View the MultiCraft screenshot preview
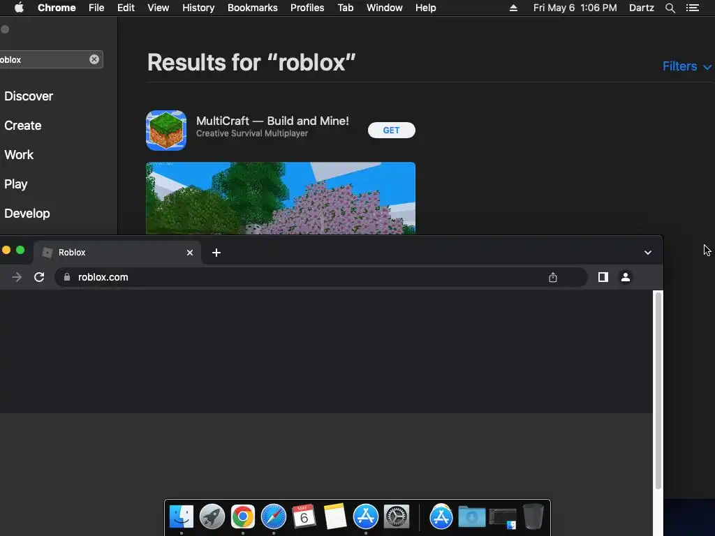This screenshot has height=536, width=715. coord(281,198)
